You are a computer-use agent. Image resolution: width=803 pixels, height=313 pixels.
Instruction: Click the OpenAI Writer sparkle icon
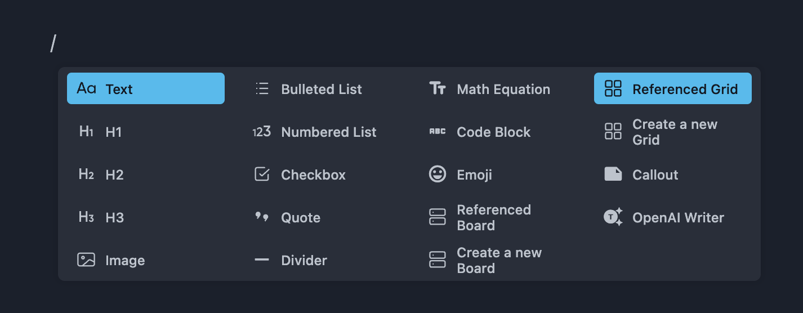(x=613, y=217)
